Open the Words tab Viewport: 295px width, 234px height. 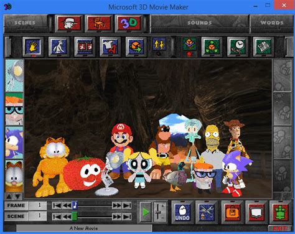pos(271,22)
